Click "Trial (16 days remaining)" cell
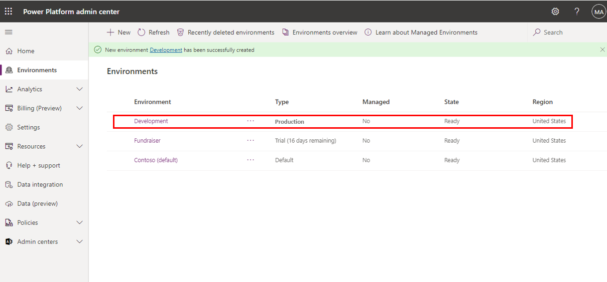The image size is (607, 282). (x=306, y=141)
